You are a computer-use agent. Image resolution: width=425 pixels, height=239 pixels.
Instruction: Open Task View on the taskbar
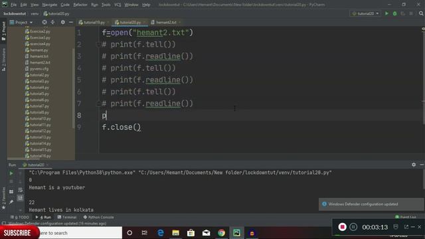[x=145, y=233]
